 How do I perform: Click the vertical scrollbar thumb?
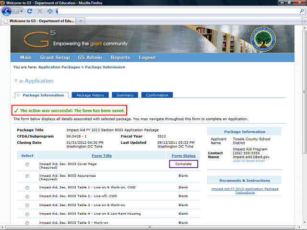(304, 92)
